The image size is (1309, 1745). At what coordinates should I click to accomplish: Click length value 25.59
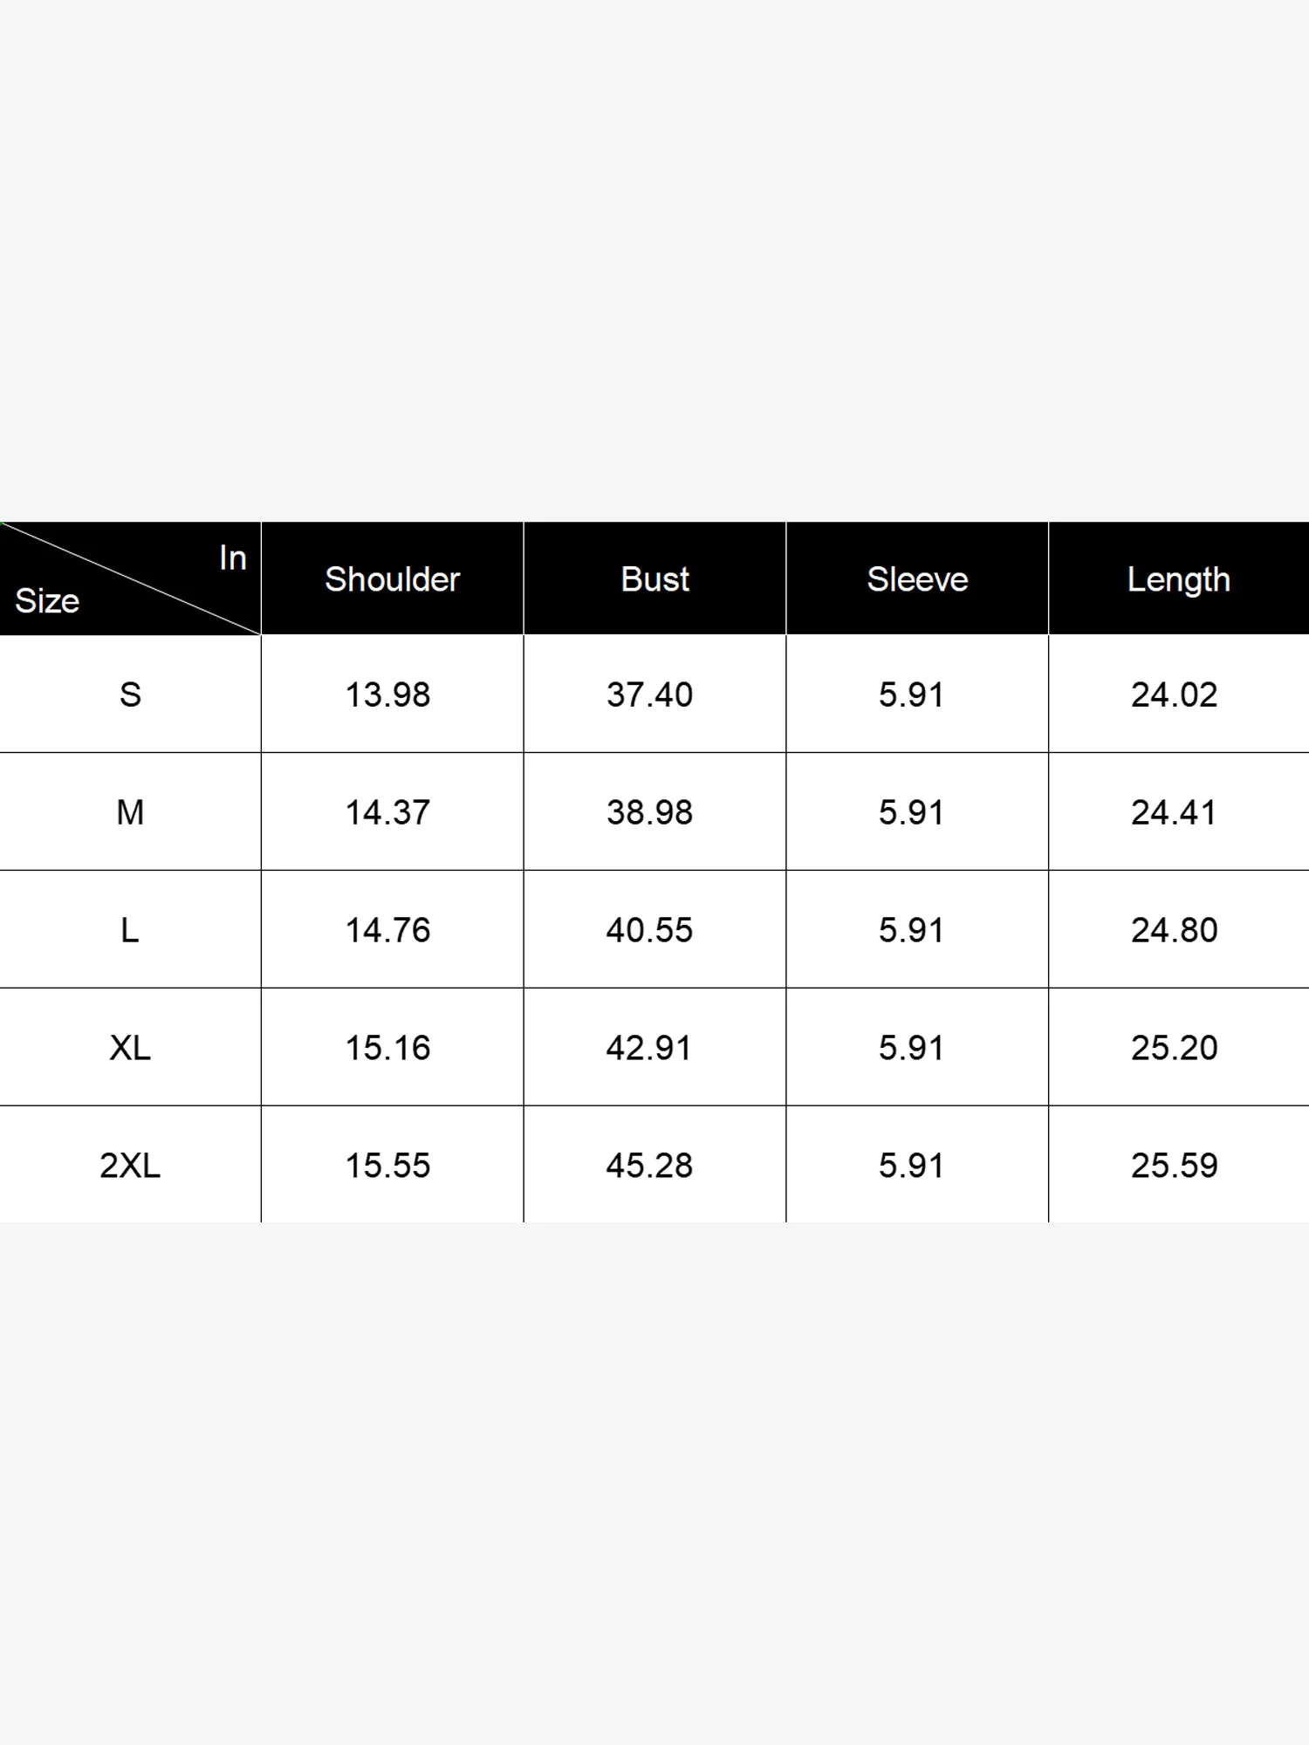point(1174,1166)
